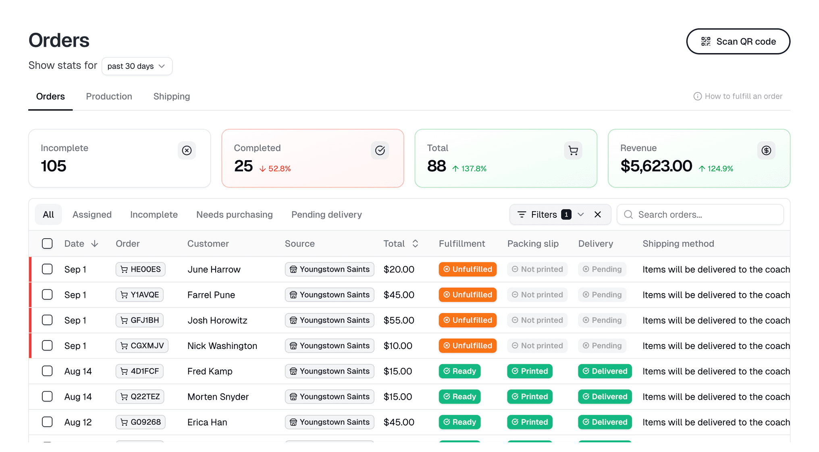Switch to the Shipping tab

coord(172,97)
